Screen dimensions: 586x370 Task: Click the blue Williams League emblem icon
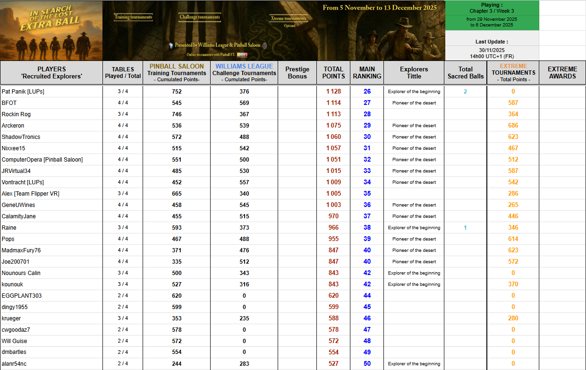point(171,45)
